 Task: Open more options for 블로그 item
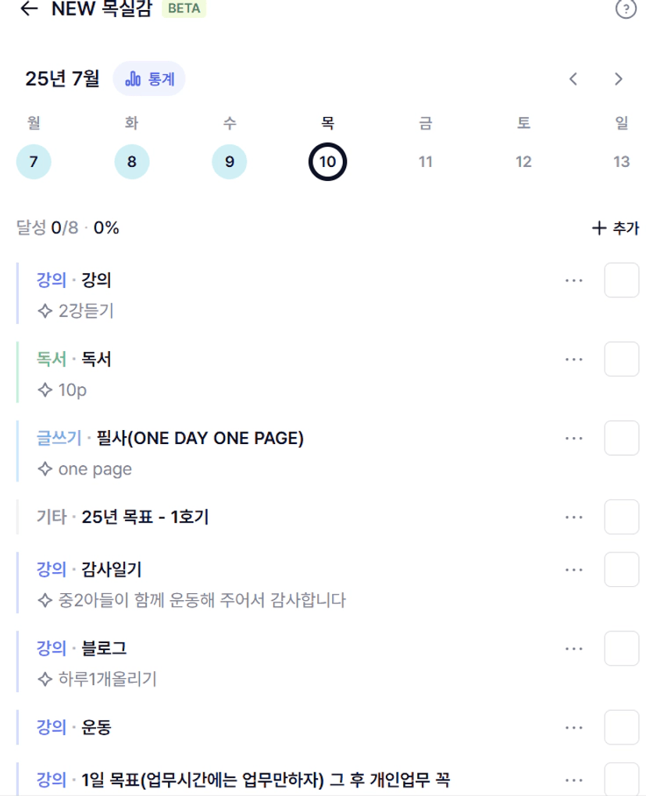pyautogui.click(x=574, y=649)
